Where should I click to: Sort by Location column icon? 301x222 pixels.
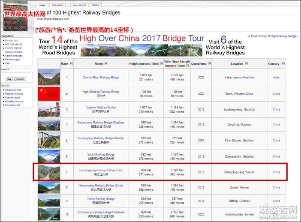coord(247,64)
